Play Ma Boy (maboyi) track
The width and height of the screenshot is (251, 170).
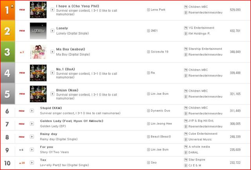pos(52,52)
